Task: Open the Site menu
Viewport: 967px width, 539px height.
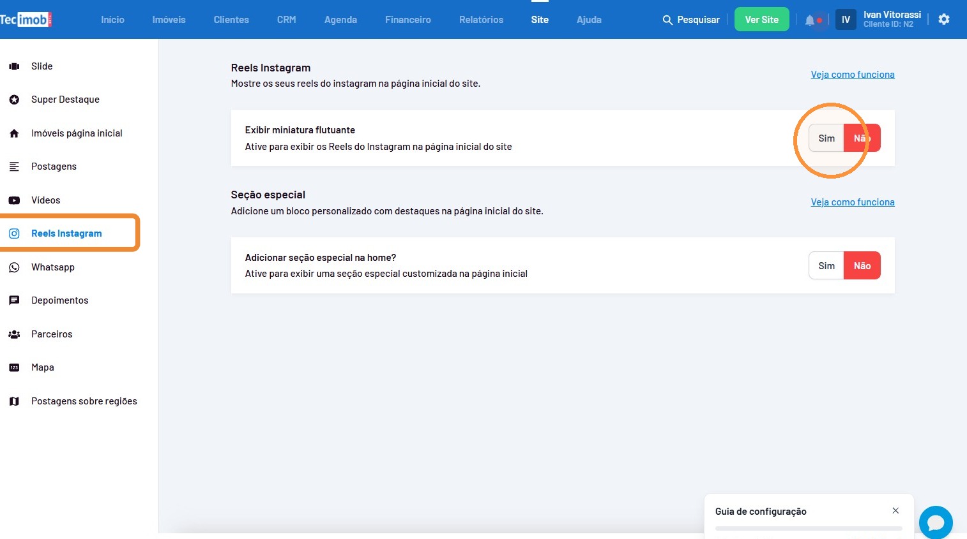Action: tap(540, 20)
